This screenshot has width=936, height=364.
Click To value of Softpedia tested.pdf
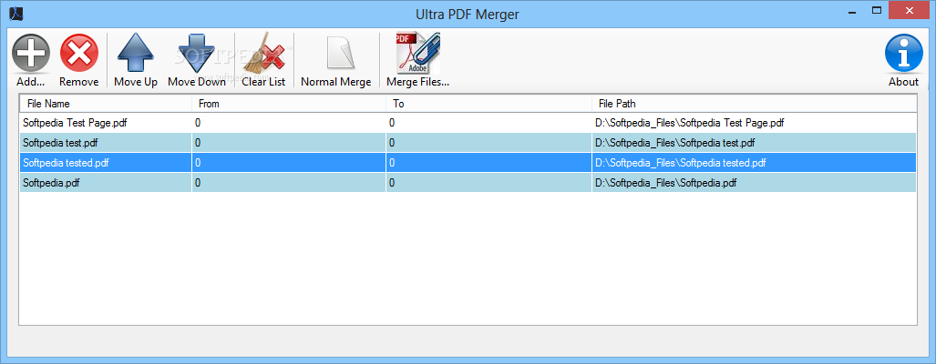click(x=392, y=163)
